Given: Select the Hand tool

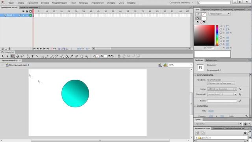Looking at the screenshot, I should pos(82,56).
